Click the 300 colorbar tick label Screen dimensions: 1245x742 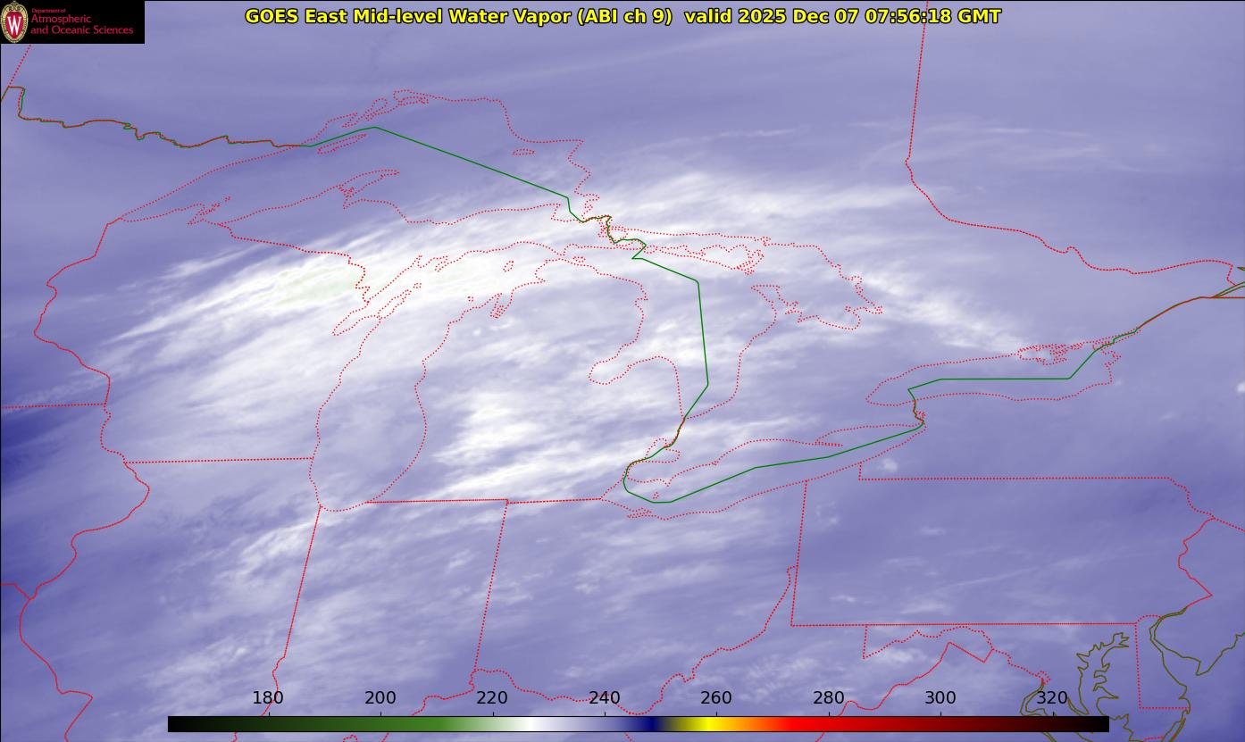pyautogui.click(x=940, y=697)
